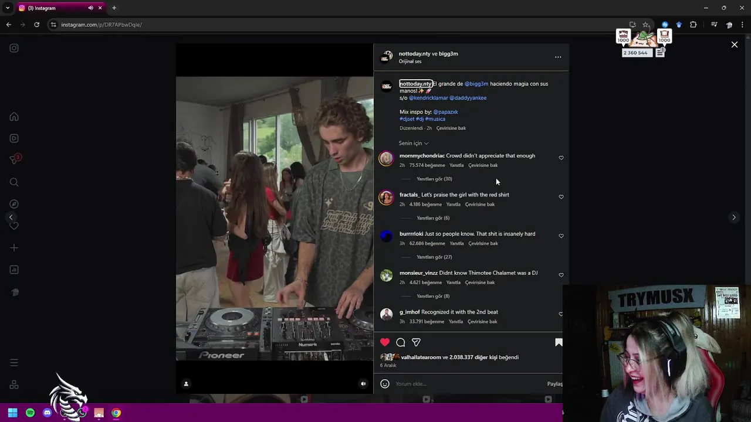
Task: Click the Chrome address bar URL
Action: (x=102, y=25)
